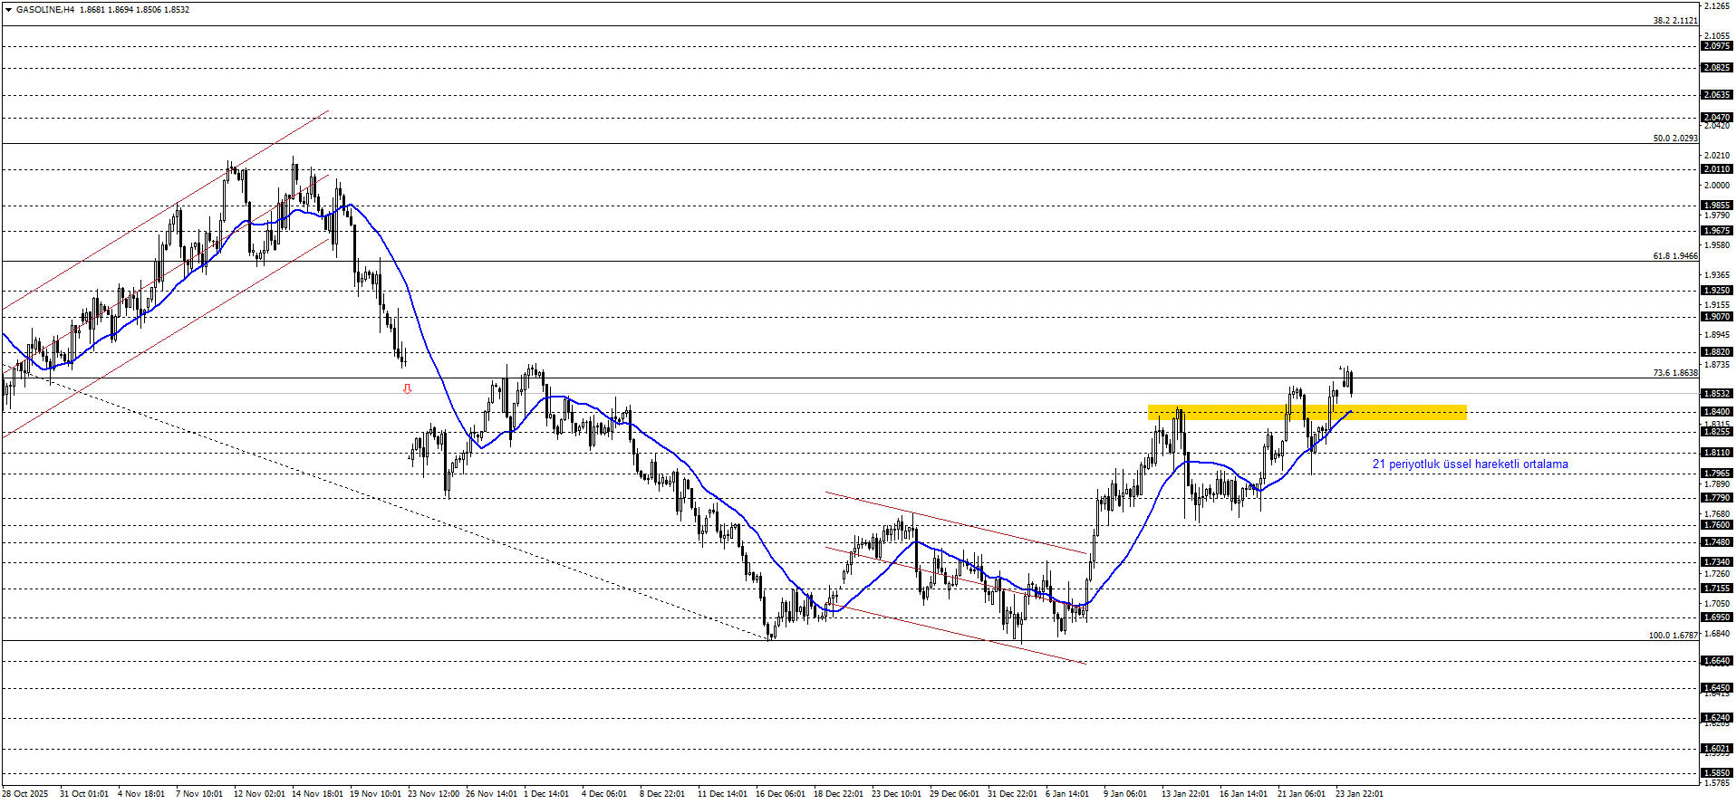Image resolution: width=1736 pixels, height=804 pixels.
Task: Select the 50.0 2.0293 Fibonacci level label
Action: pyautogui.click(x=1674, y=139)
